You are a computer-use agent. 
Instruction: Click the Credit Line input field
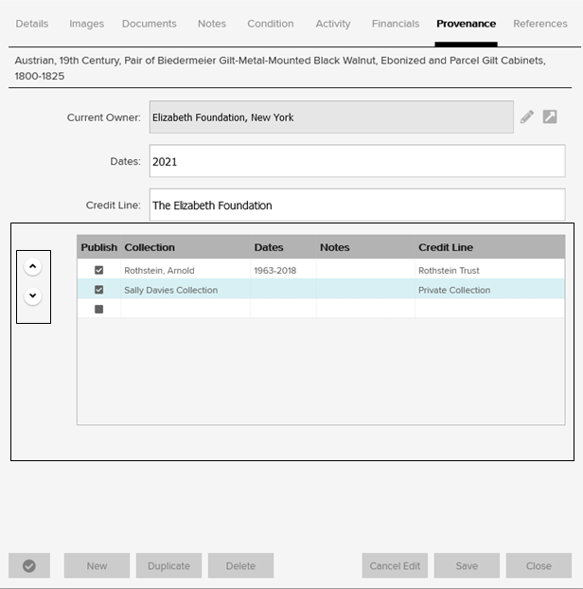[x=357, y=205]
